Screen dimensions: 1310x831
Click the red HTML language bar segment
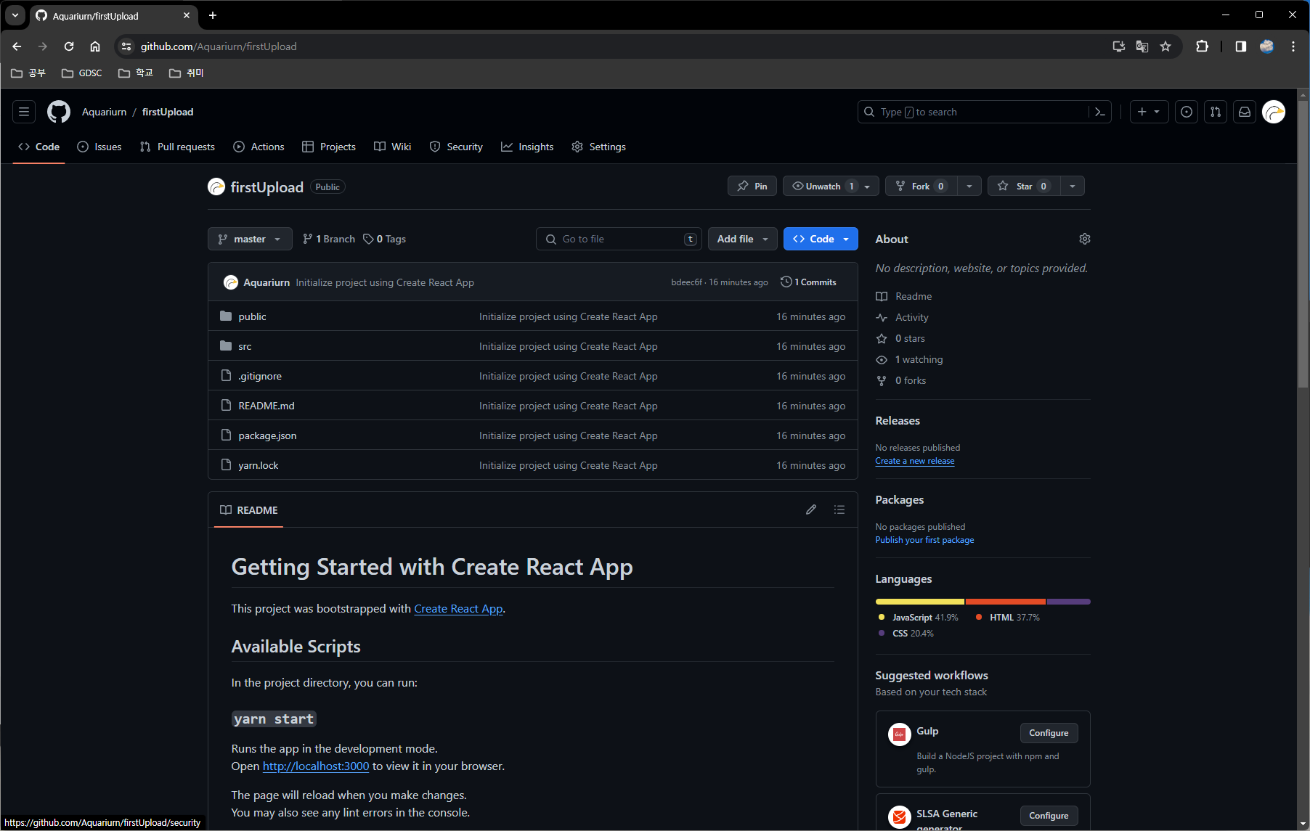coord(1006,602)
